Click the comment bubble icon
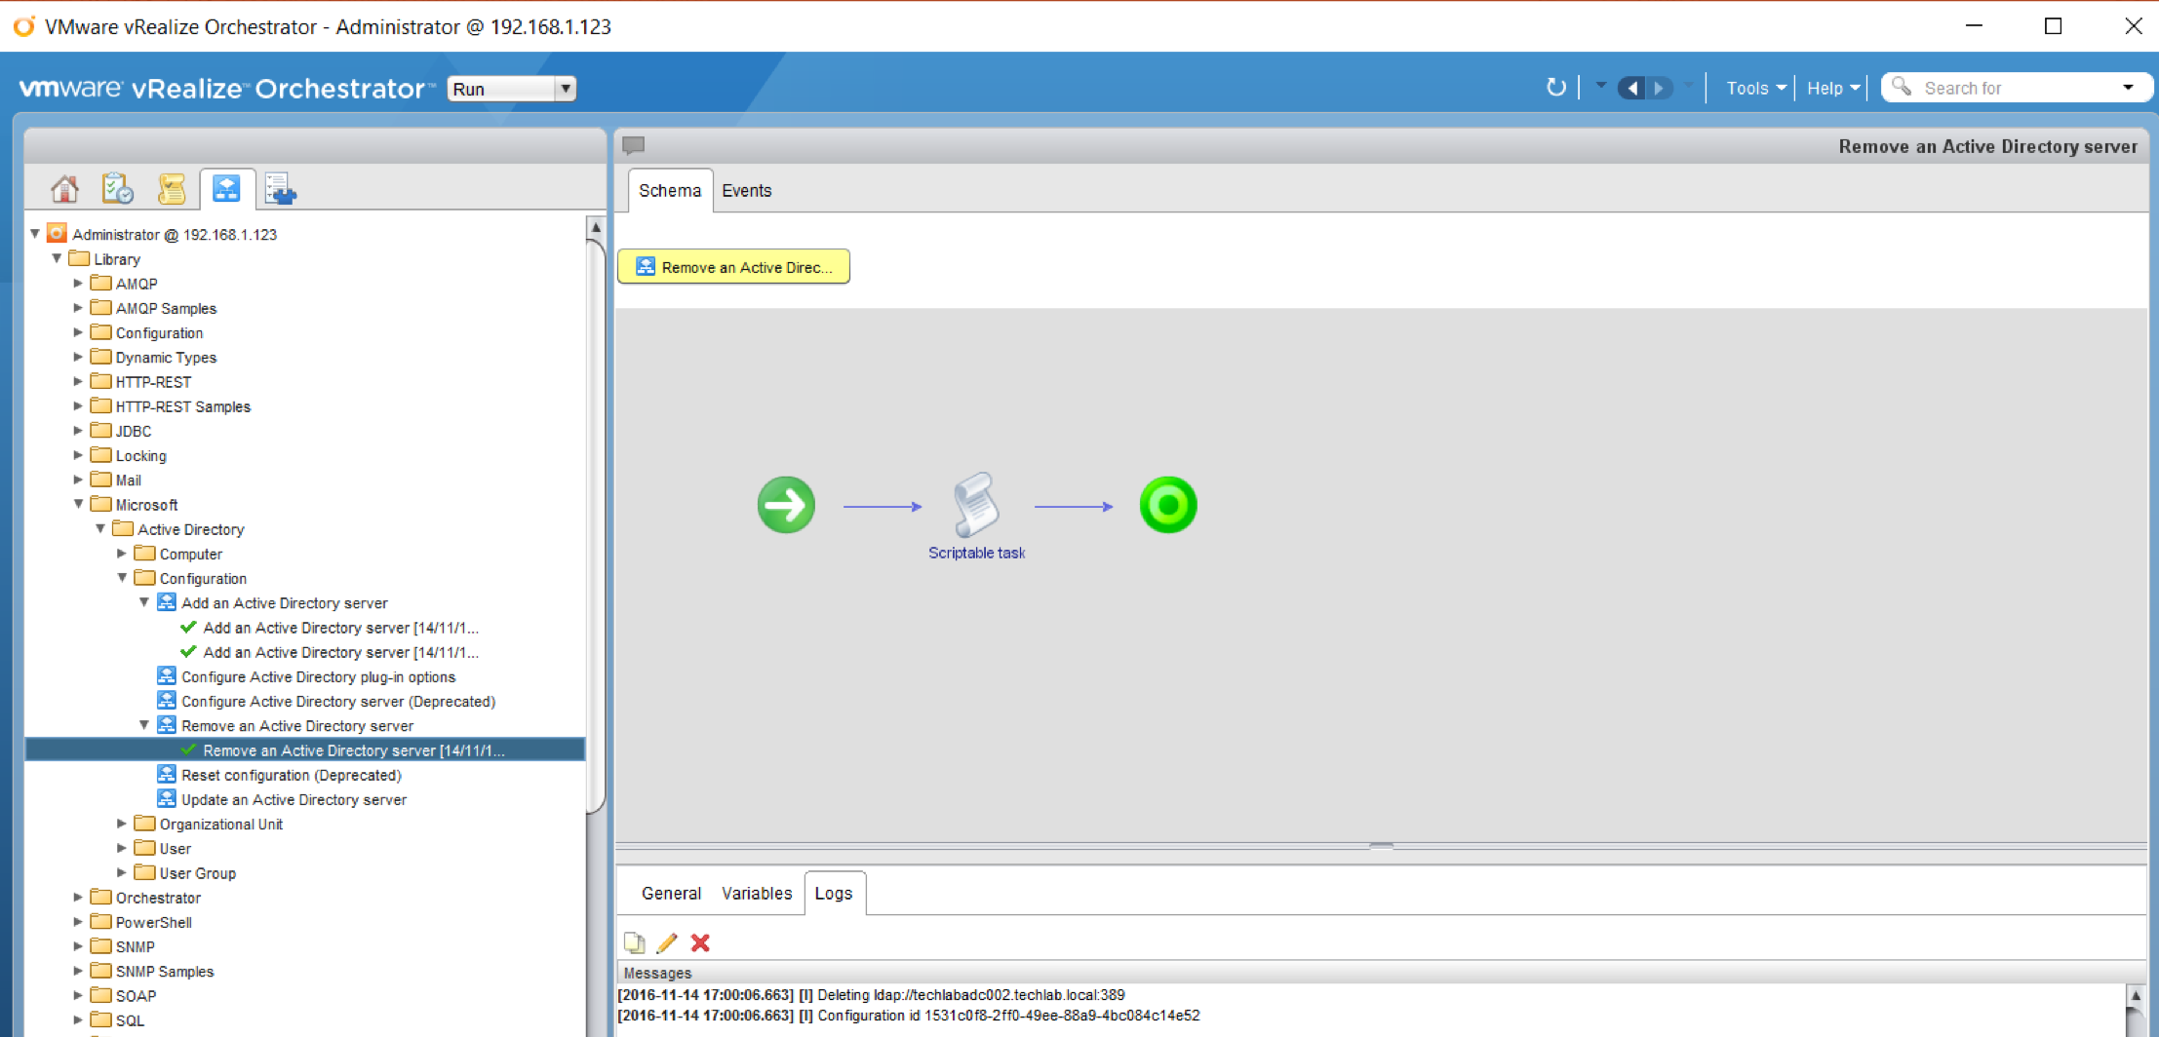Image resolution: width=2159 pixels, height=1037 pixels. pos(634,146)
